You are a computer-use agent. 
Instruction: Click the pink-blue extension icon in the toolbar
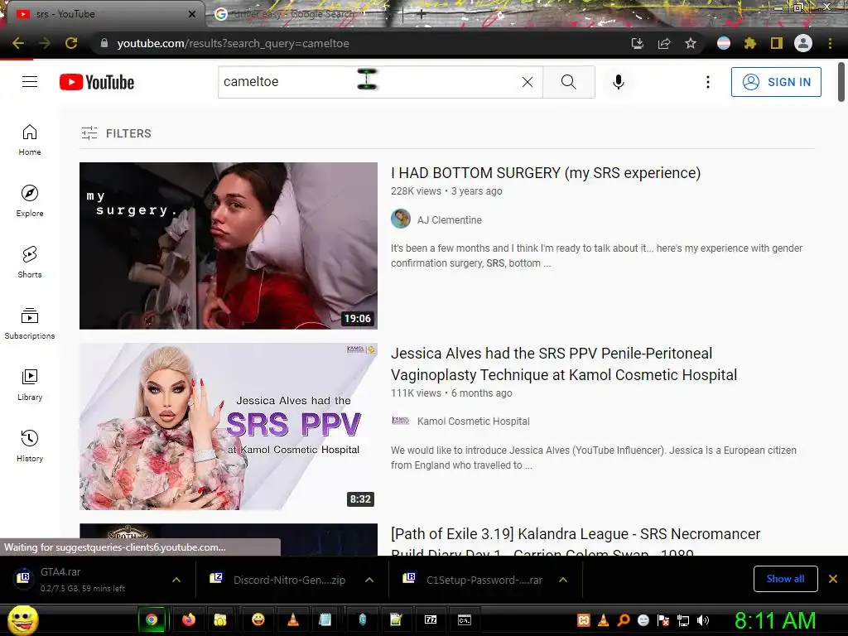724,43
